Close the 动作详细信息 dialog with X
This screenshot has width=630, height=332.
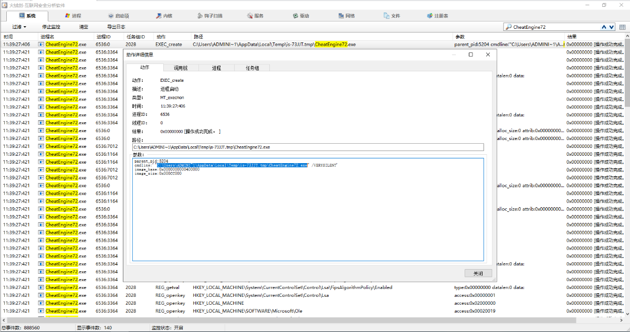pos(488,55)
